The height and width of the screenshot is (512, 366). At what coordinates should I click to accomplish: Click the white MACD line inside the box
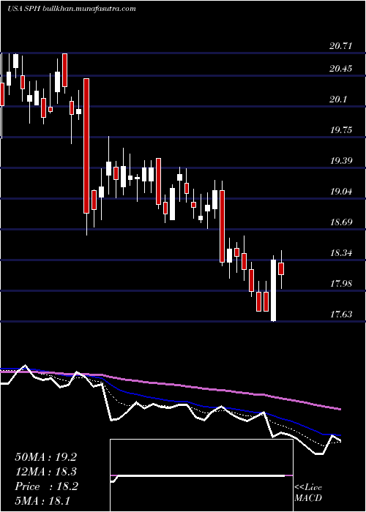199,476
